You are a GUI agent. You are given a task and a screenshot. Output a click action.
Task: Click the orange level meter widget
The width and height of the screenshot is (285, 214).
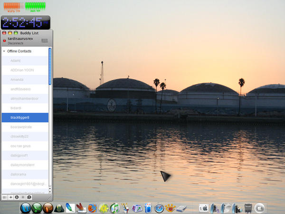pyautogui.click(x=14, y=7)
